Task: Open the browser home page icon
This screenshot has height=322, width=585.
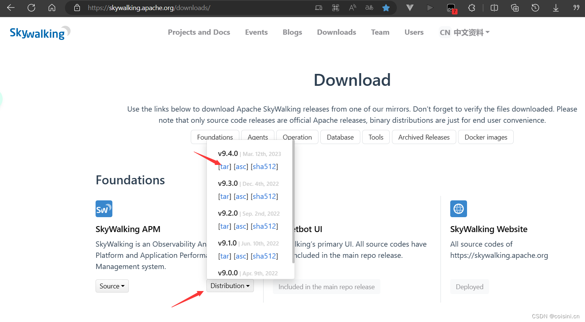Action: click(52, 7)
